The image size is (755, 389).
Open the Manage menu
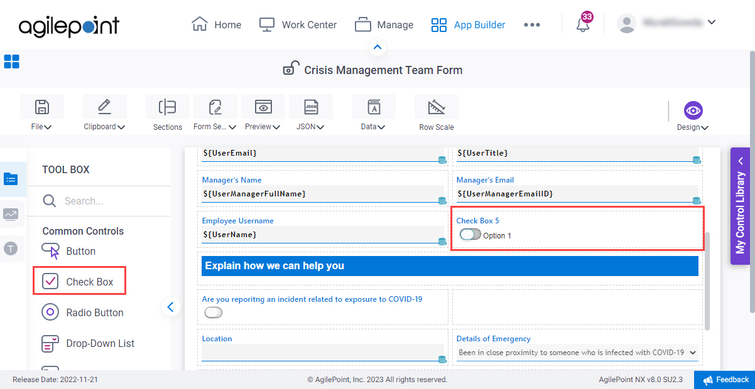(384, 24)
